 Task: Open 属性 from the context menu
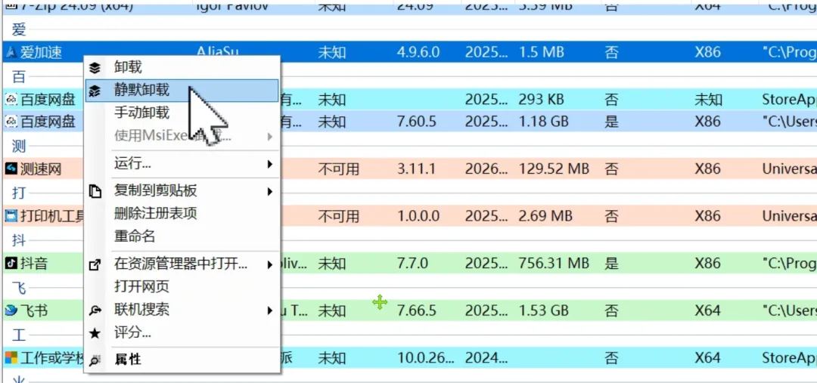pyautogui.click(x=128, y=360)
